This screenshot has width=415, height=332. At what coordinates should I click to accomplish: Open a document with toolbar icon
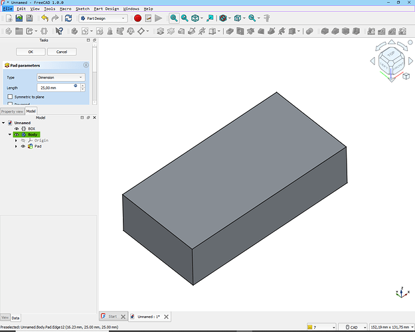pos(19,19)
